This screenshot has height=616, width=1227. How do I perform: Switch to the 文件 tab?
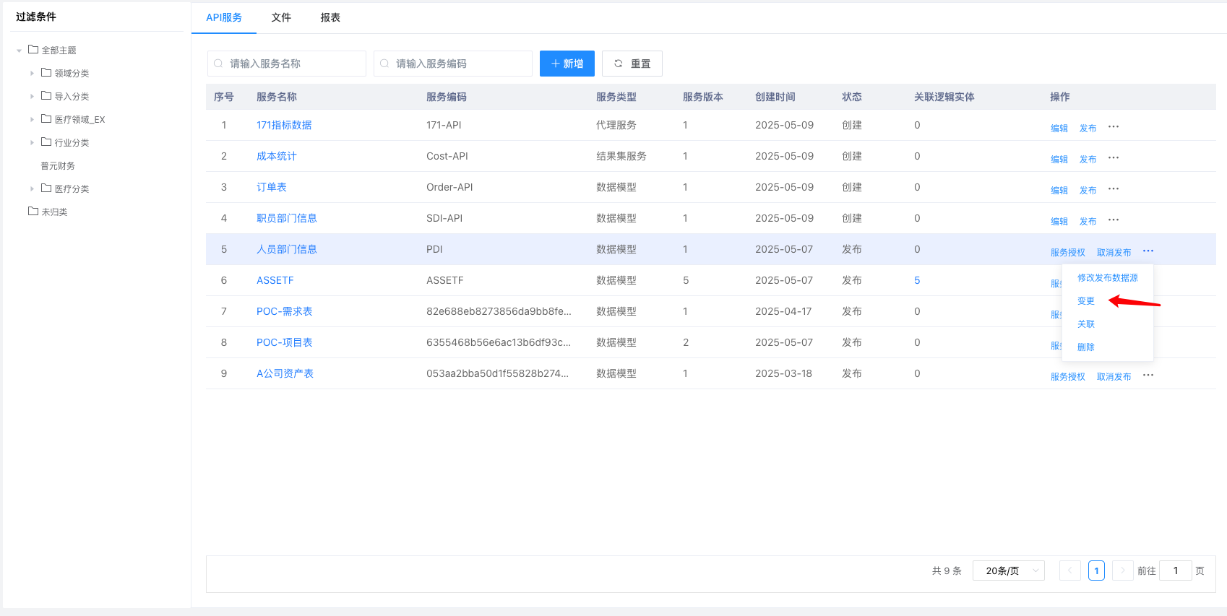tap(281, 17)
